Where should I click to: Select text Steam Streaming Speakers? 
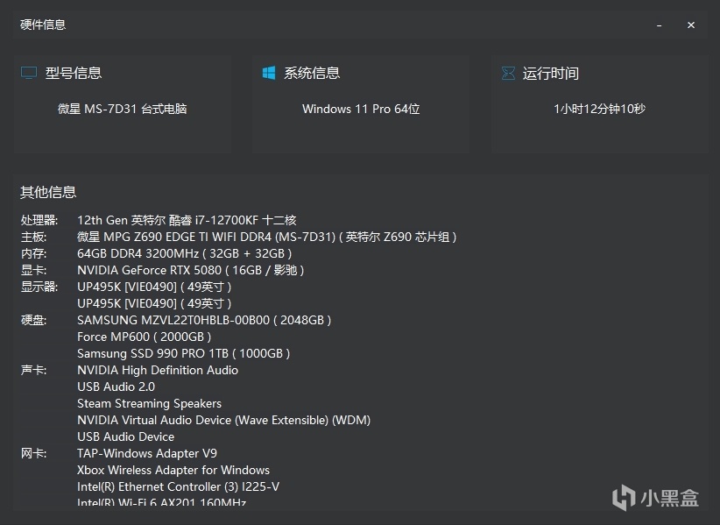(x=149, y=404)
